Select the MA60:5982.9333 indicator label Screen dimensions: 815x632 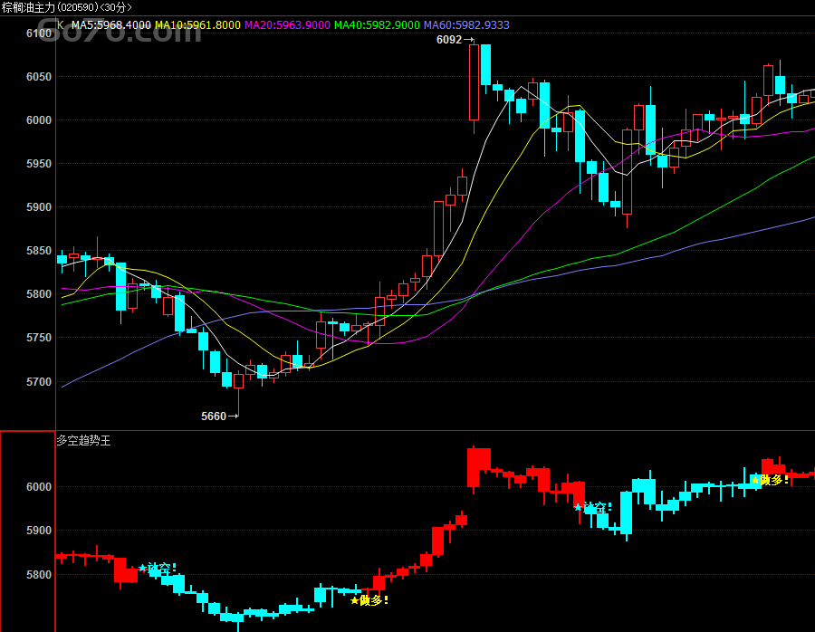coord(466,25)
